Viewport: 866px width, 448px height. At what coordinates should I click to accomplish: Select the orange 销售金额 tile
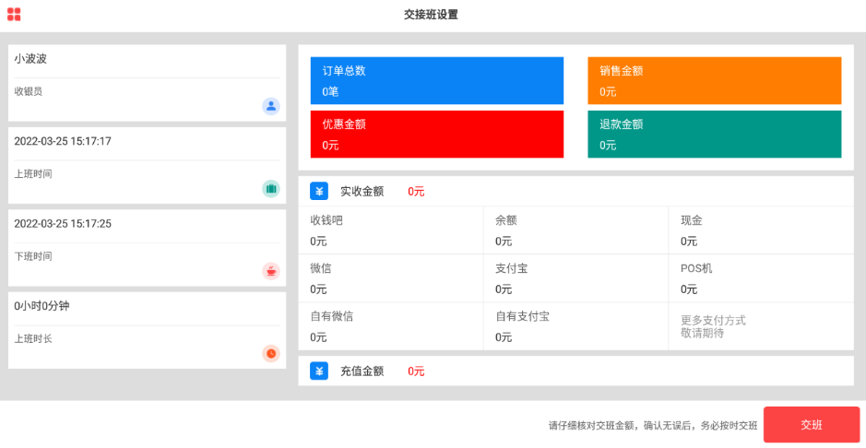[x=714, y=81]
